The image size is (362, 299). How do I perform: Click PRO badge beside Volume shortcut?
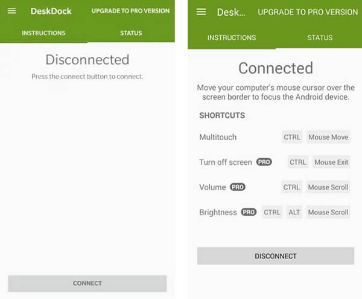tap(238, 187)
